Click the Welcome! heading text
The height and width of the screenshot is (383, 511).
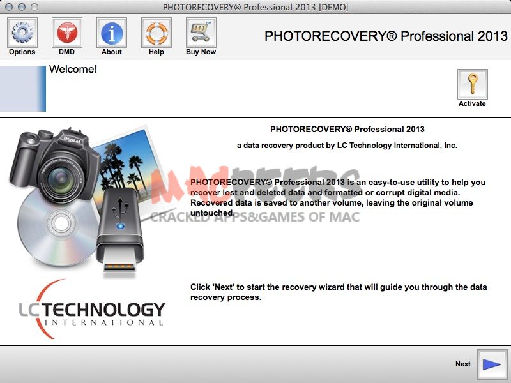73,69
